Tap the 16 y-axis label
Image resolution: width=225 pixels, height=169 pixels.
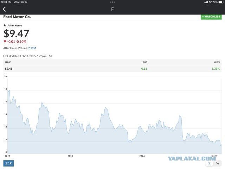[6, 102]
